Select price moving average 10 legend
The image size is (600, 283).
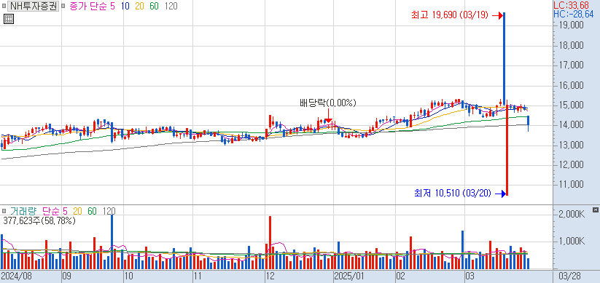125,7
